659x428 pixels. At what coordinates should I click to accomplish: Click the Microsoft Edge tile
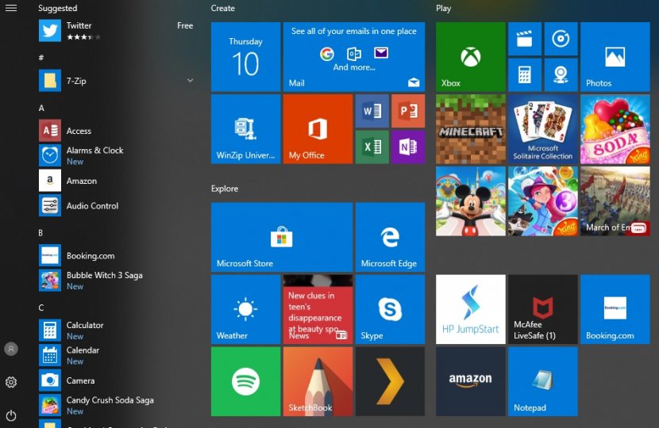coord(390,237)
